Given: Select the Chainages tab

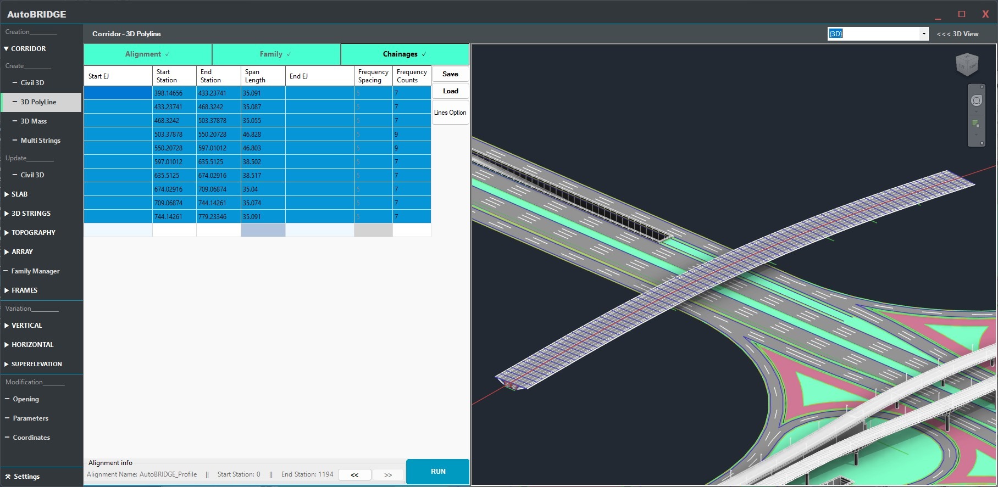Looking at the screenshot, I should (x=404, y=54).
